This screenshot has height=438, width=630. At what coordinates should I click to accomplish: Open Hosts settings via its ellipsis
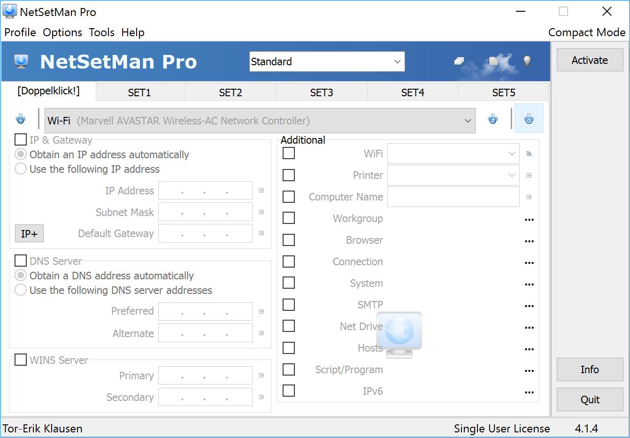coord(530,349)
